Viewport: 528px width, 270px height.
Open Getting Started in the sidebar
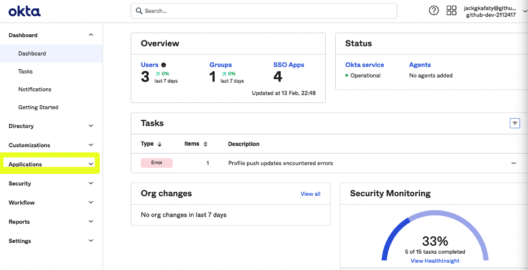(38, 107)
